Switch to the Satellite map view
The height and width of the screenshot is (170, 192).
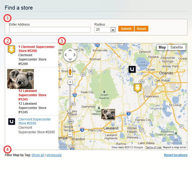[x=177, y=47]
